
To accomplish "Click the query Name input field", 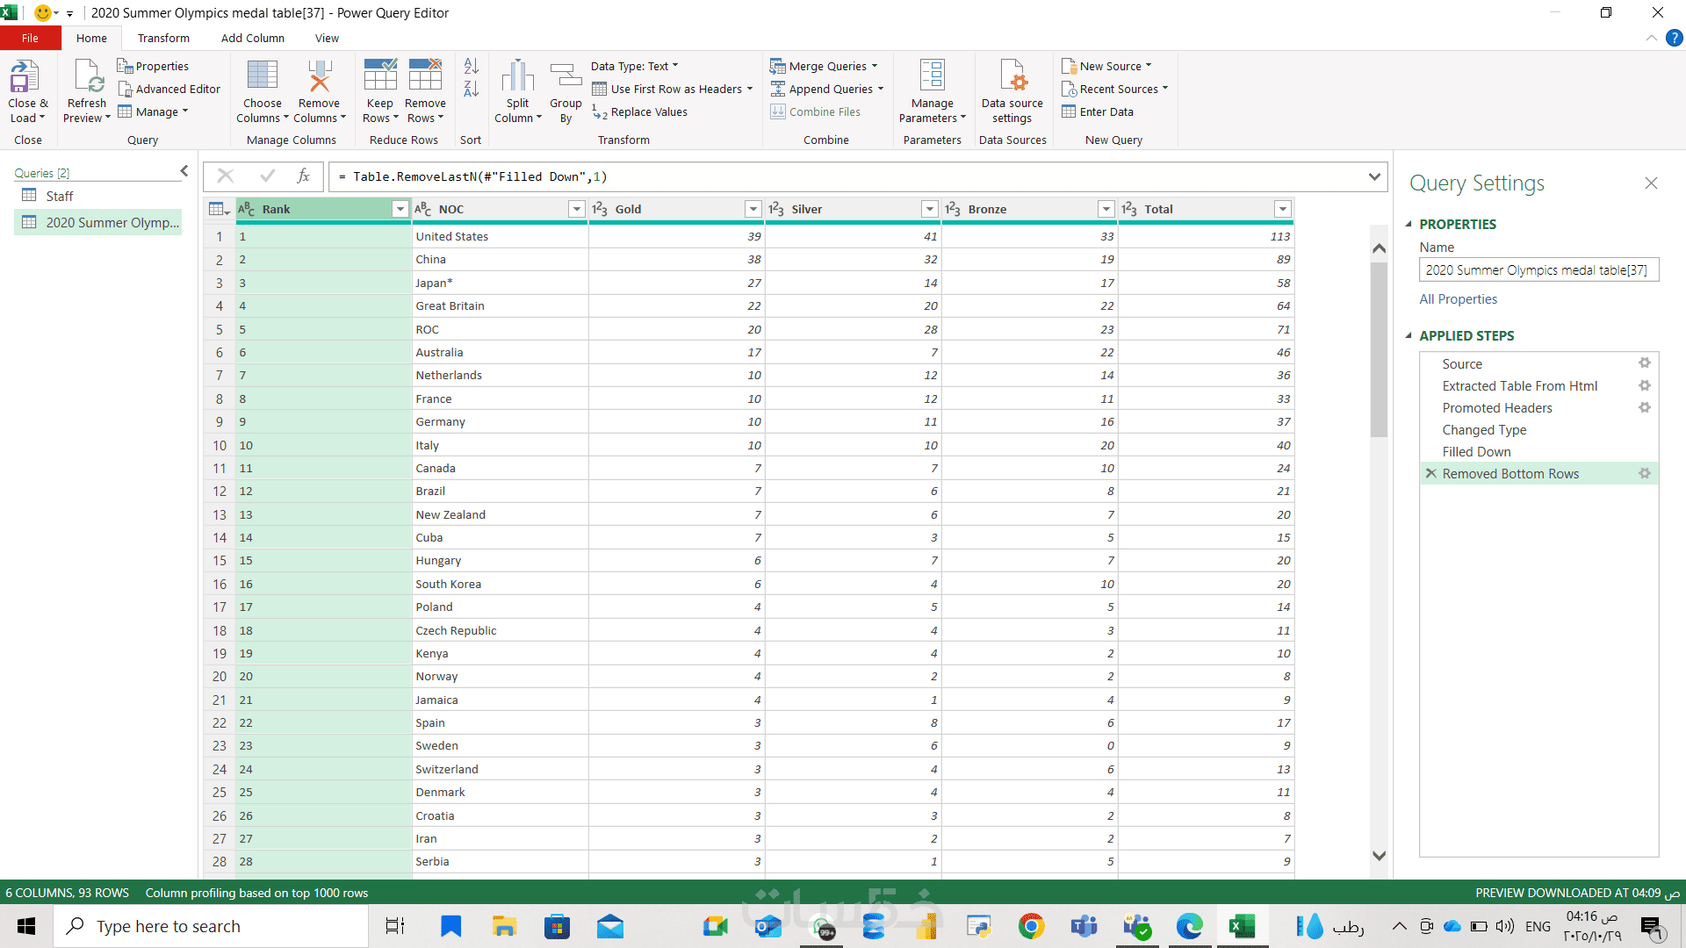I will (1538, 270).
